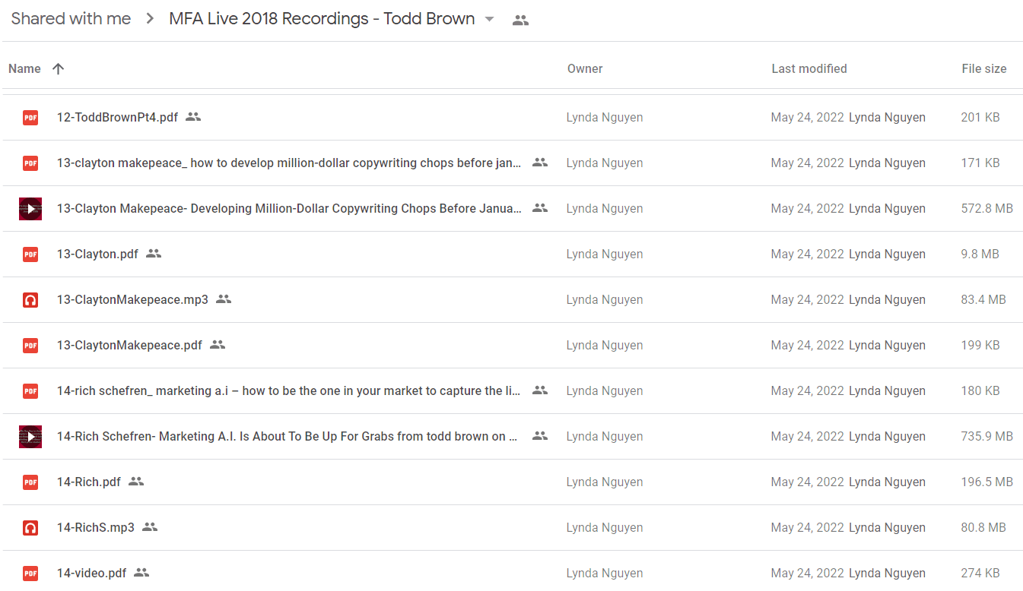Click the 201 KB file size value
The image size is (1023, 591).
[x=980, y=118]
